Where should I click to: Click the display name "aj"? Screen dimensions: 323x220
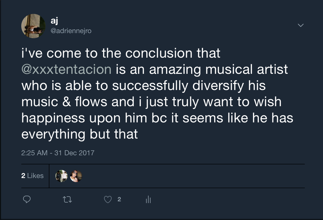click(x=54, y=21)
